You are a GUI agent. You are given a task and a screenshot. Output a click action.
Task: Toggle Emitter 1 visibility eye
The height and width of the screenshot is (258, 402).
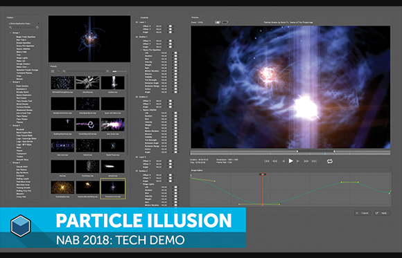click(137, 37)
